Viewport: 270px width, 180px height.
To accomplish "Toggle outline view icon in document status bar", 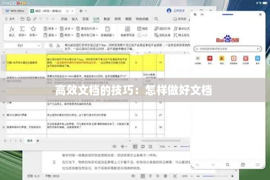I will (x=150, y=176).
